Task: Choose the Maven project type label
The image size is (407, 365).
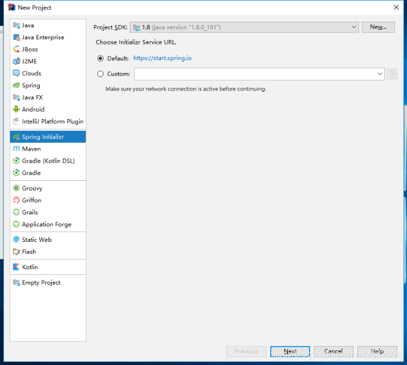Action: [31, 149]
